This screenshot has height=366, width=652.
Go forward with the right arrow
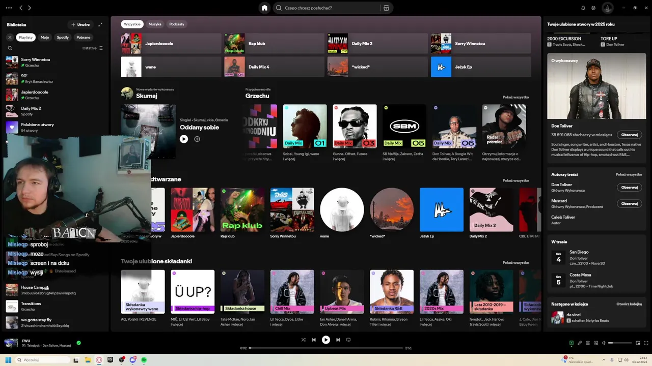(29, 8)
